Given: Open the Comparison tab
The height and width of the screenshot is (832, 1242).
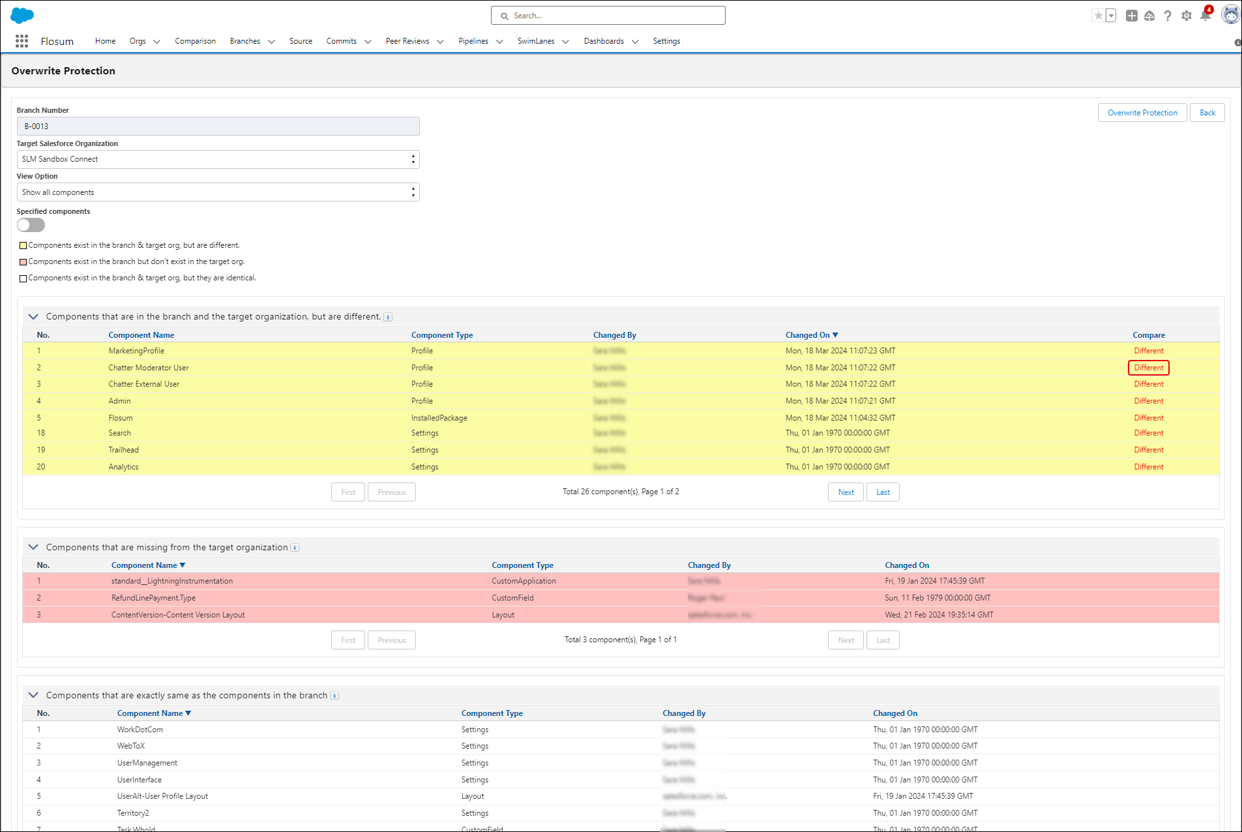Looking at the screenshot, I should click(x=195, y=41).
